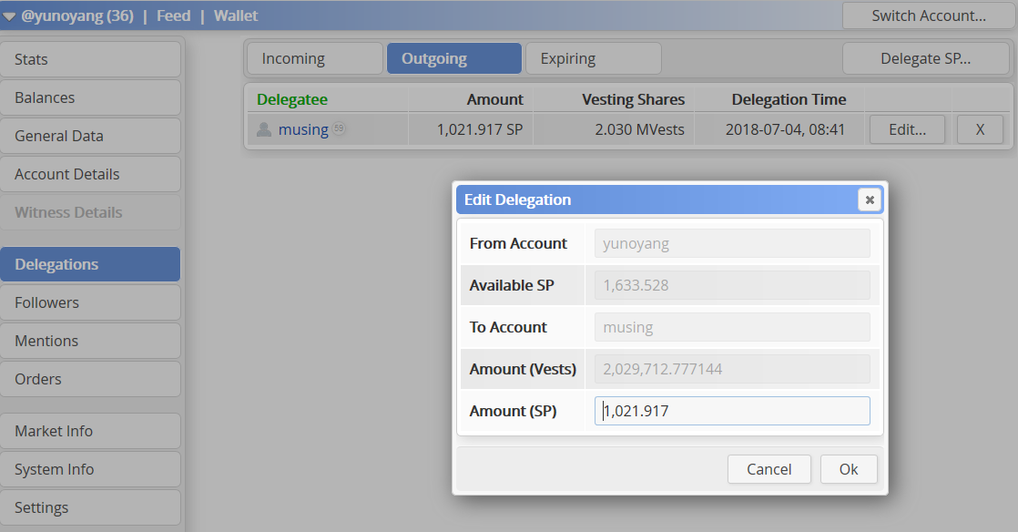Open the Wallet link in header
The width and height of the screenshot is (1018, 532).
tap(236, 15)
